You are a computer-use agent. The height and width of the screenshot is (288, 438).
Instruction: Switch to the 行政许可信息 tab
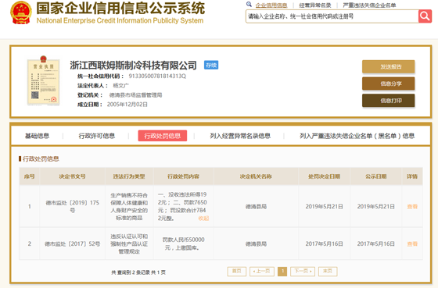coord(97,136)
